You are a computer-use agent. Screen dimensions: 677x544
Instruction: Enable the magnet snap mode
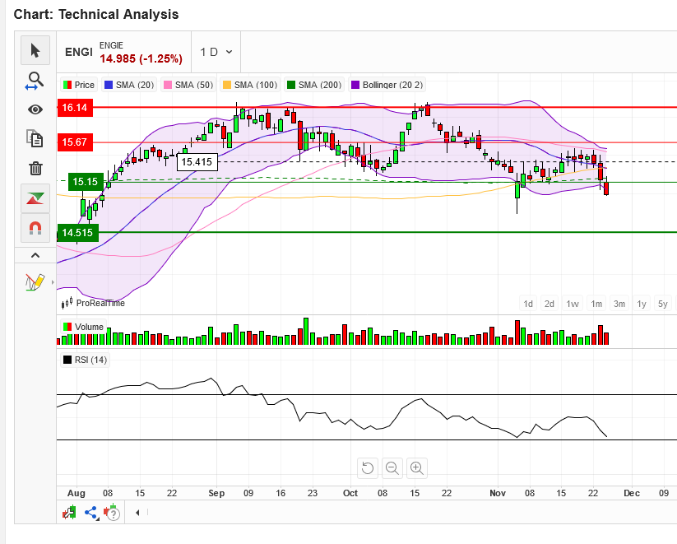35,228
